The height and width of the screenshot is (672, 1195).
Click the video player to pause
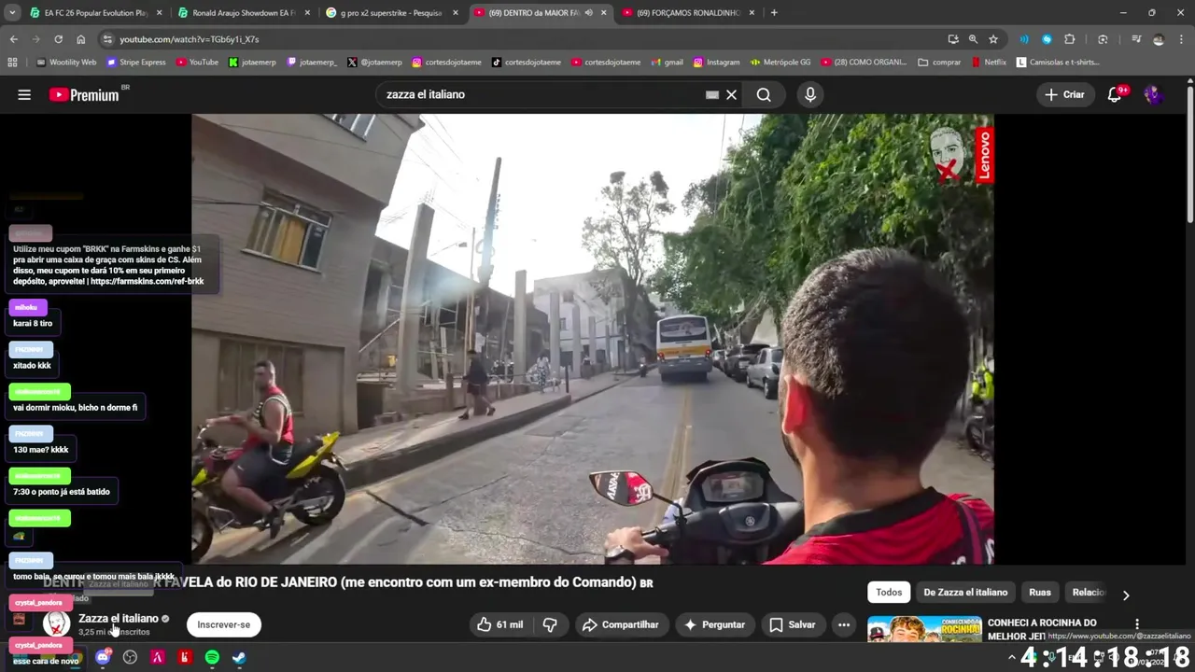tap(593, 339)
